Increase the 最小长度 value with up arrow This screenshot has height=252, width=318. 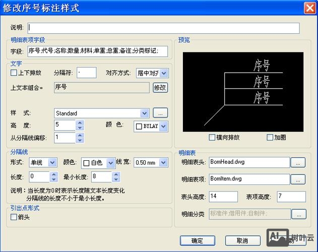(116, 174)
